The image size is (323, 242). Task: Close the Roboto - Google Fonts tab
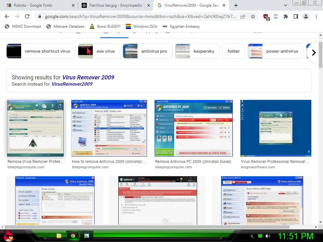[x=73, y=5]
